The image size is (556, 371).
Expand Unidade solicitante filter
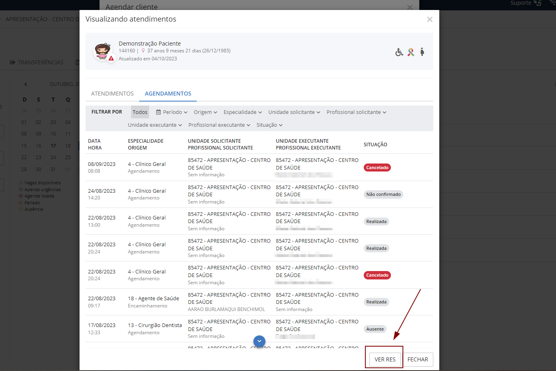tap(294, 112)
